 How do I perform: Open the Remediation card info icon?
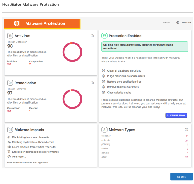[x=92, y=83]
